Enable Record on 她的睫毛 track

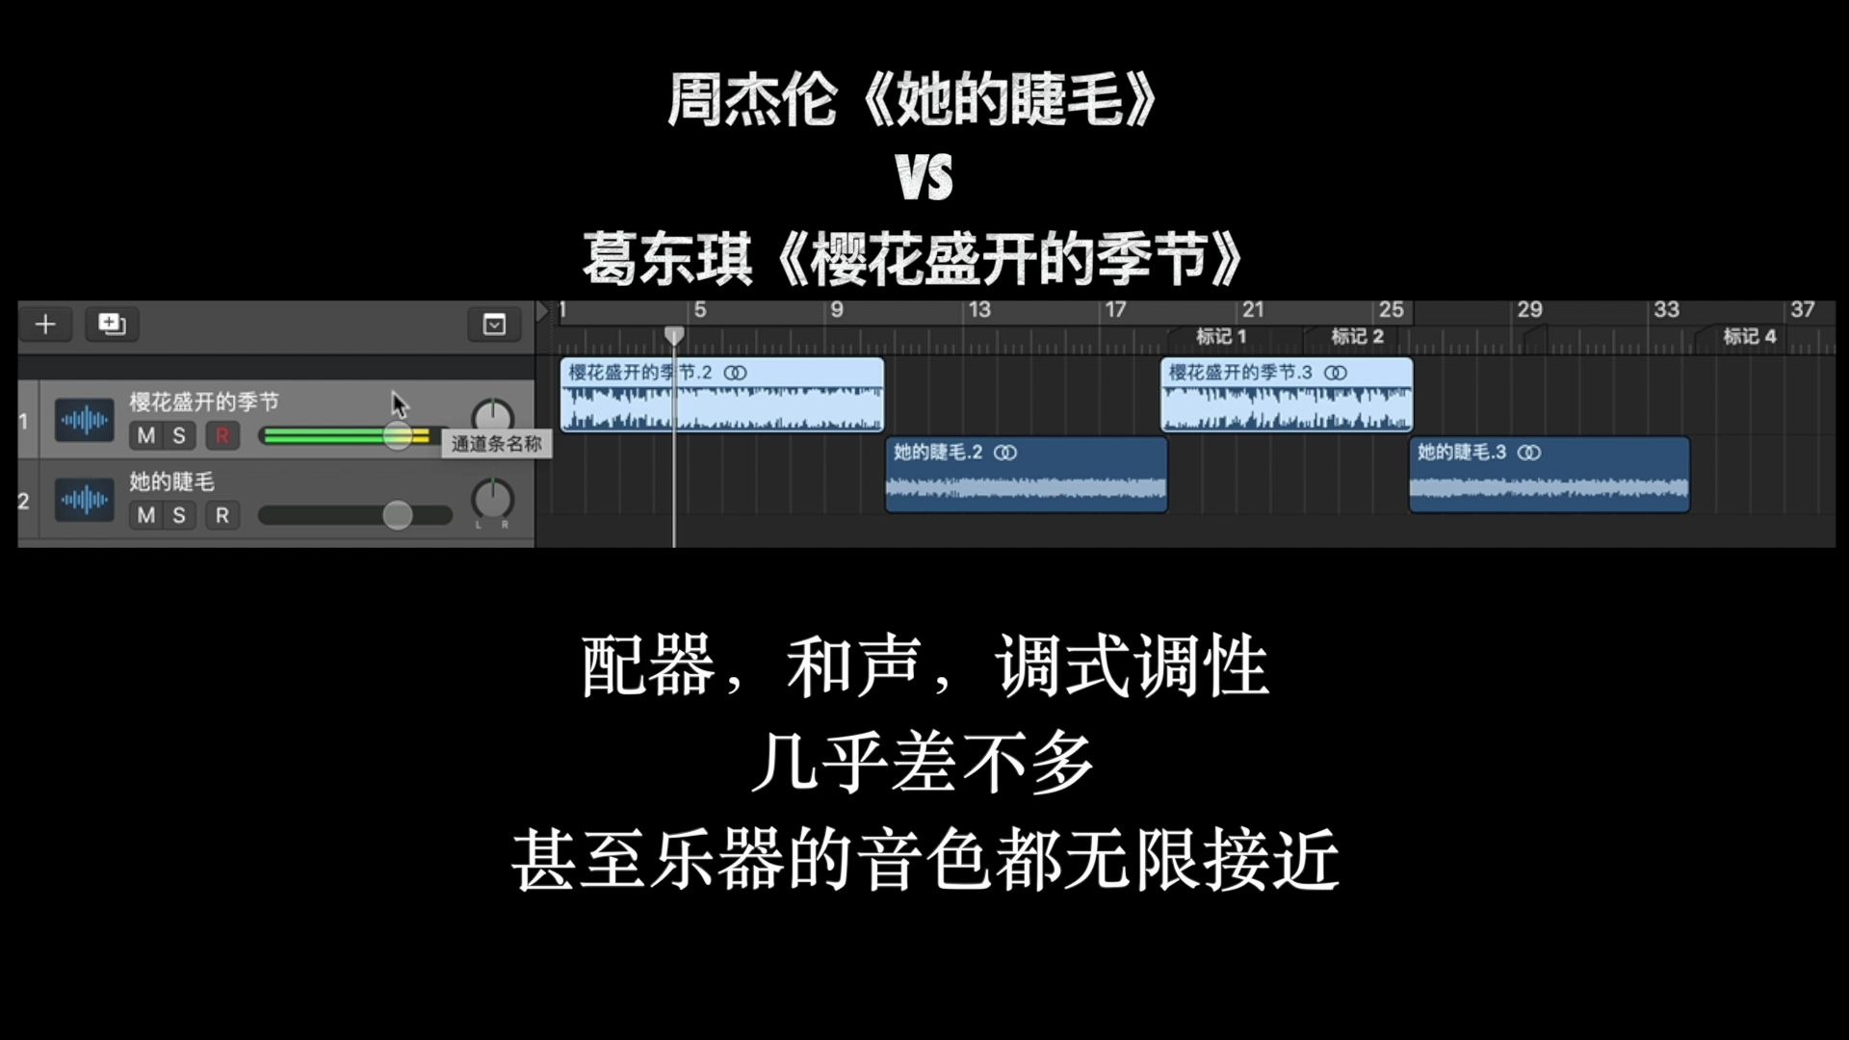[x=222, y=514]
